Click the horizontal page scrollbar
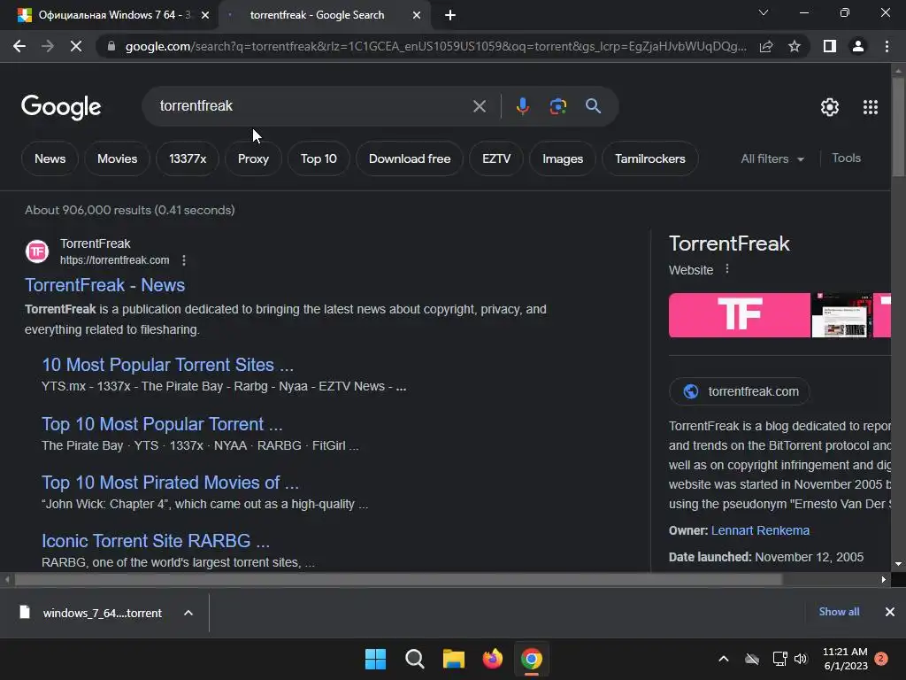 tap(398, 579)
